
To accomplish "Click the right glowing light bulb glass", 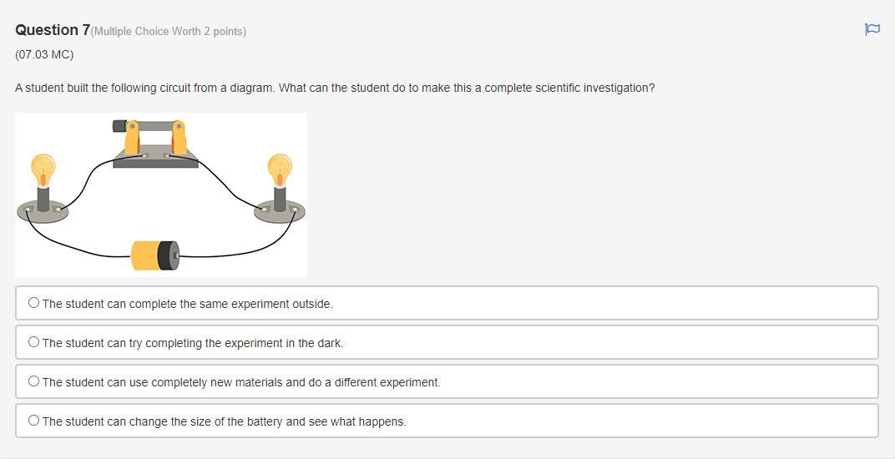I will point(280,167).
